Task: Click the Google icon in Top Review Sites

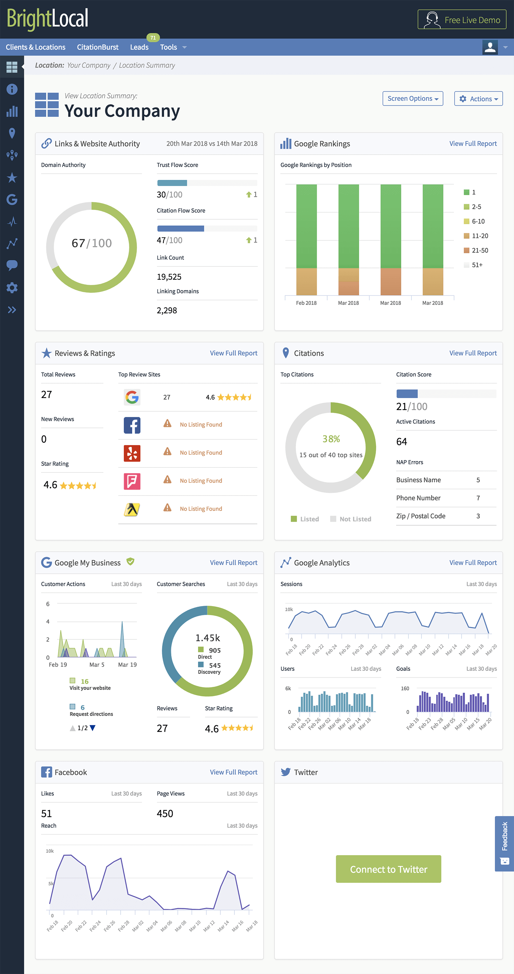Action: pos(132,397)
